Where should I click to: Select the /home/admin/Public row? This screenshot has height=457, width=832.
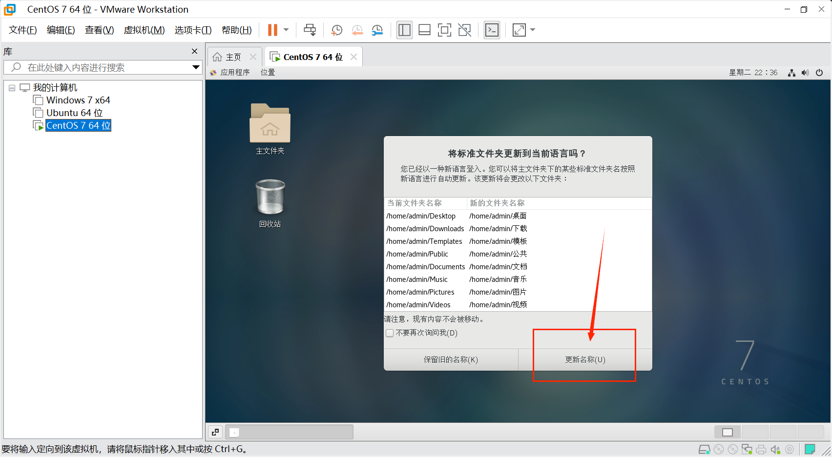(518, 254)
